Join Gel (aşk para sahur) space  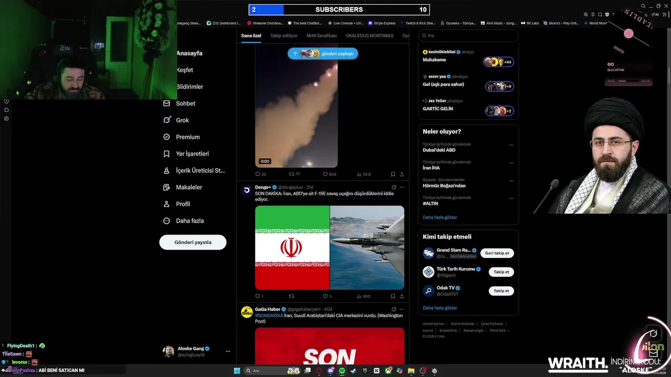[x=500, y=86]
